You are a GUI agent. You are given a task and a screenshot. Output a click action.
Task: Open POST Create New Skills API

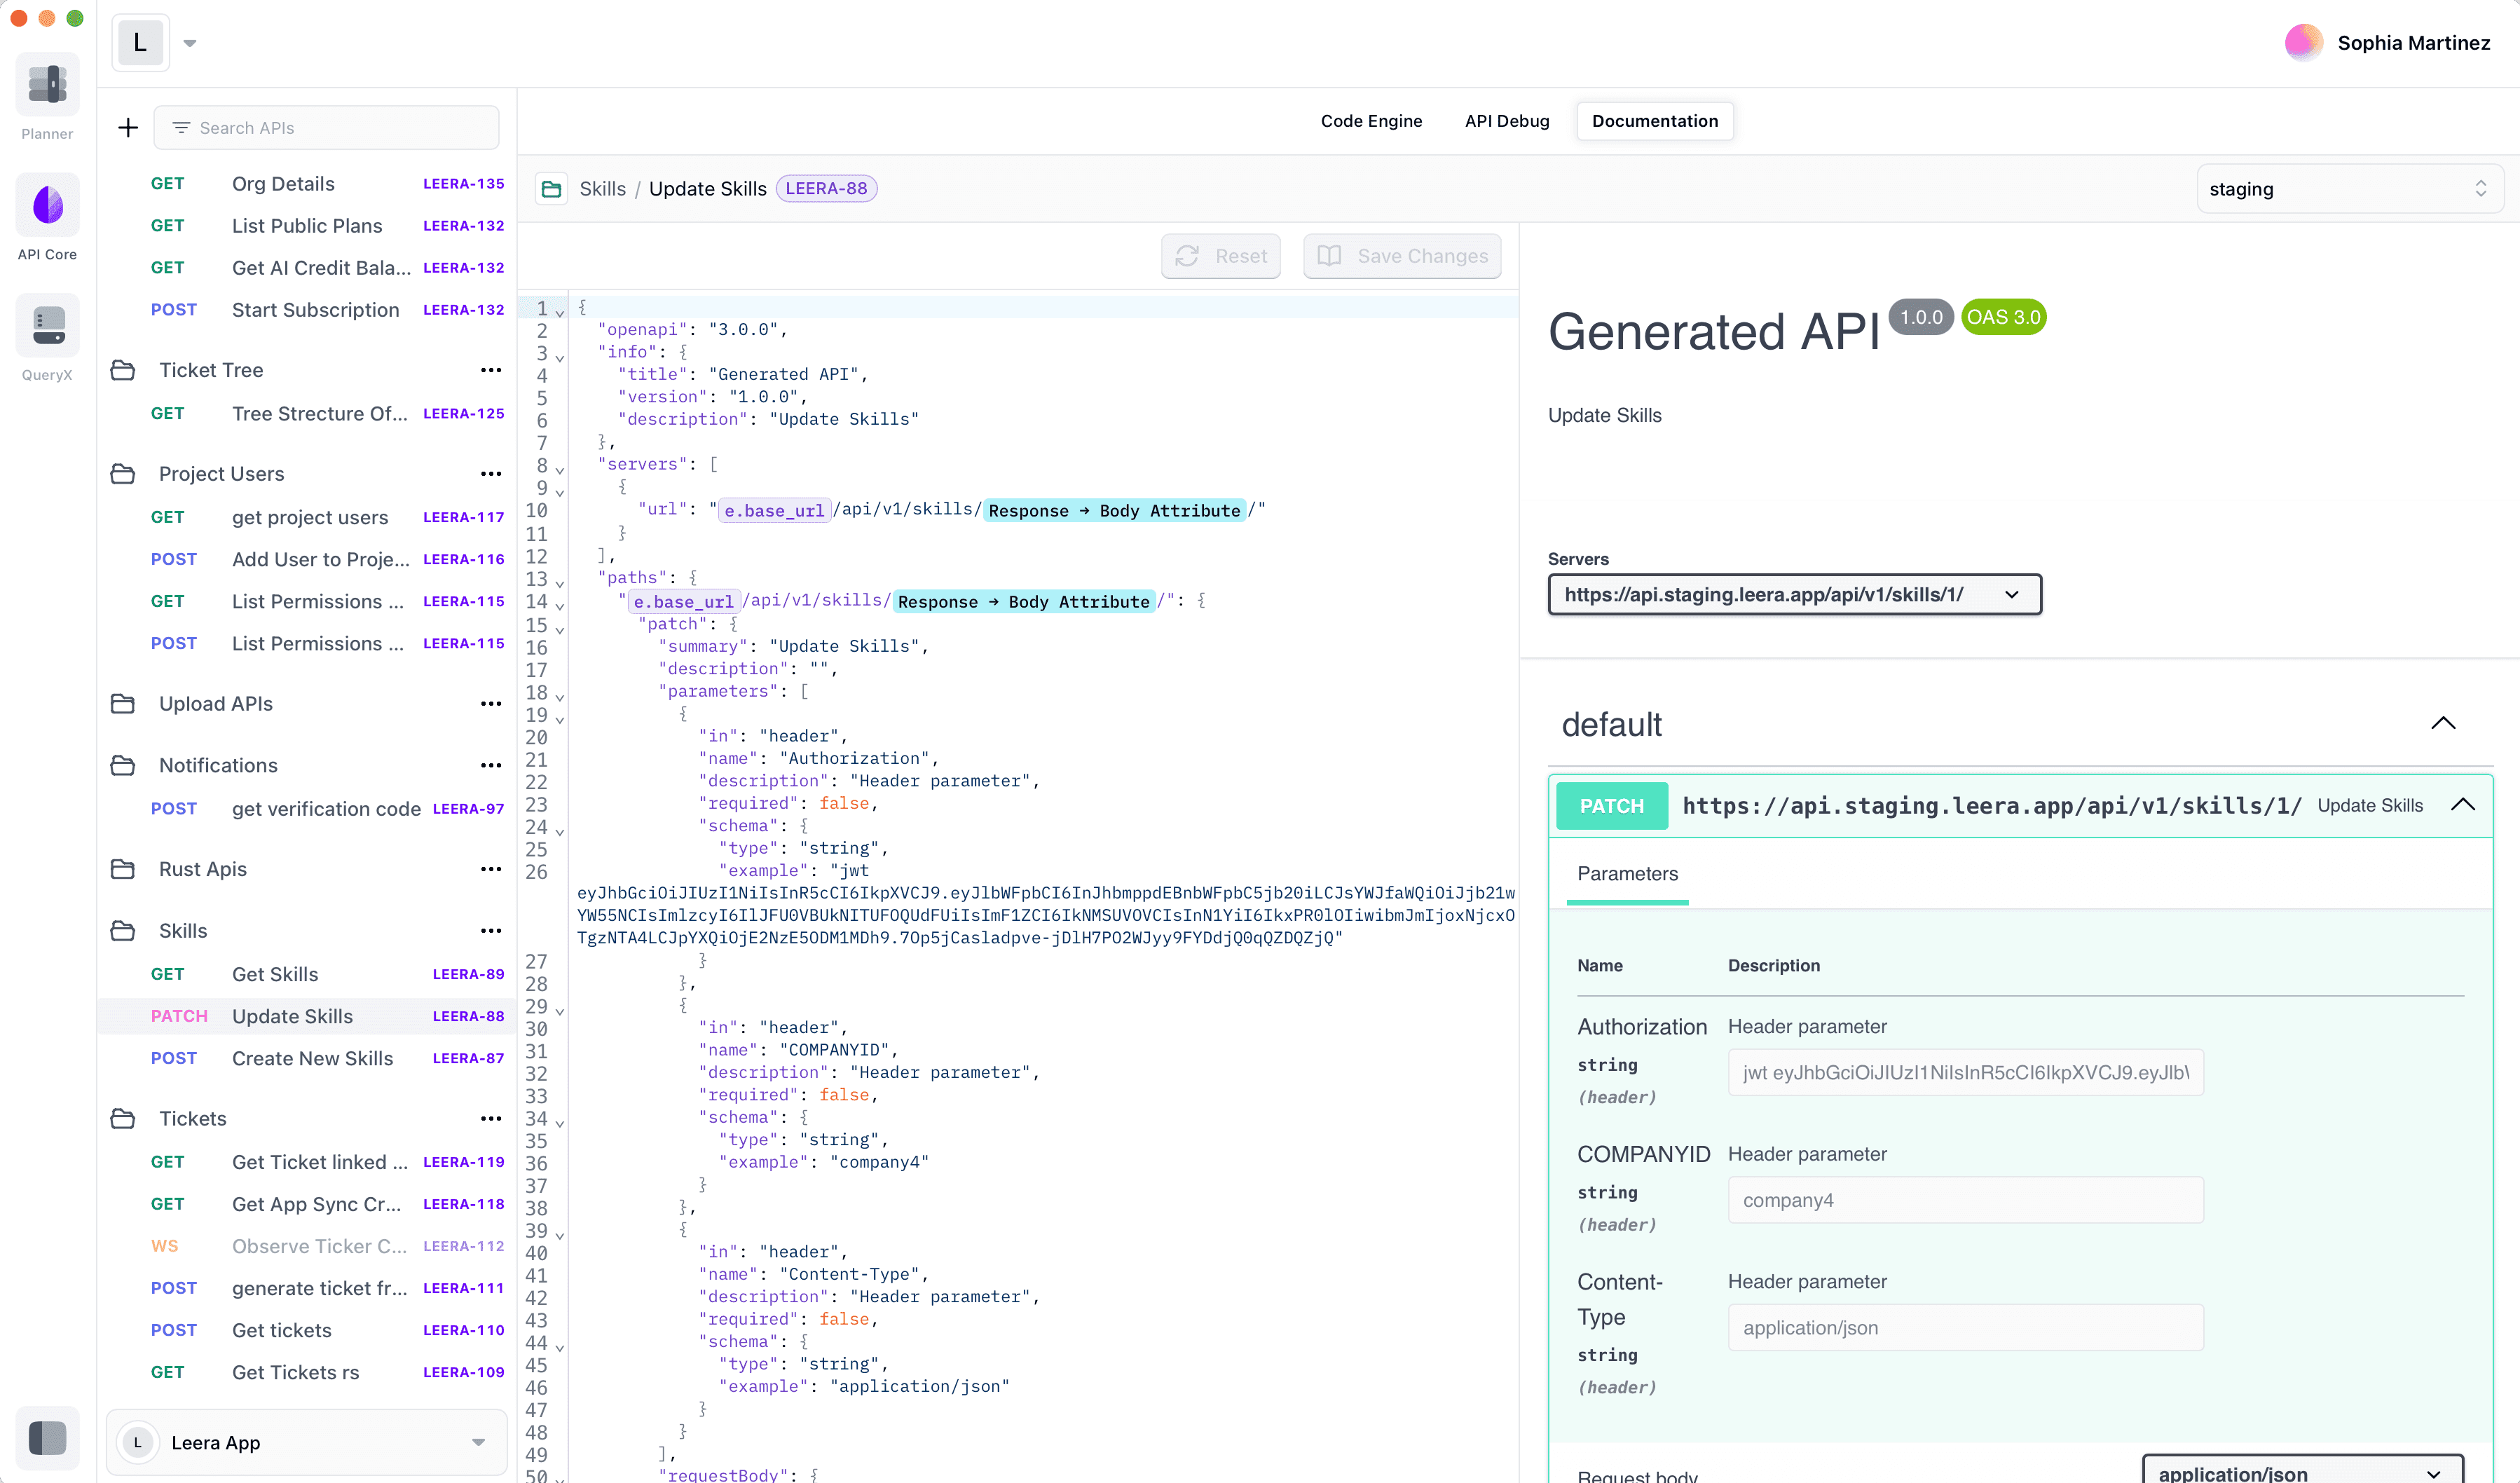click(308, 1058)
